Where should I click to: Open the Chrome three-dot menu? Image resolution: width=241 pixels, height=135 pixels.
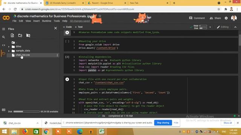click(x=237, y=9)
